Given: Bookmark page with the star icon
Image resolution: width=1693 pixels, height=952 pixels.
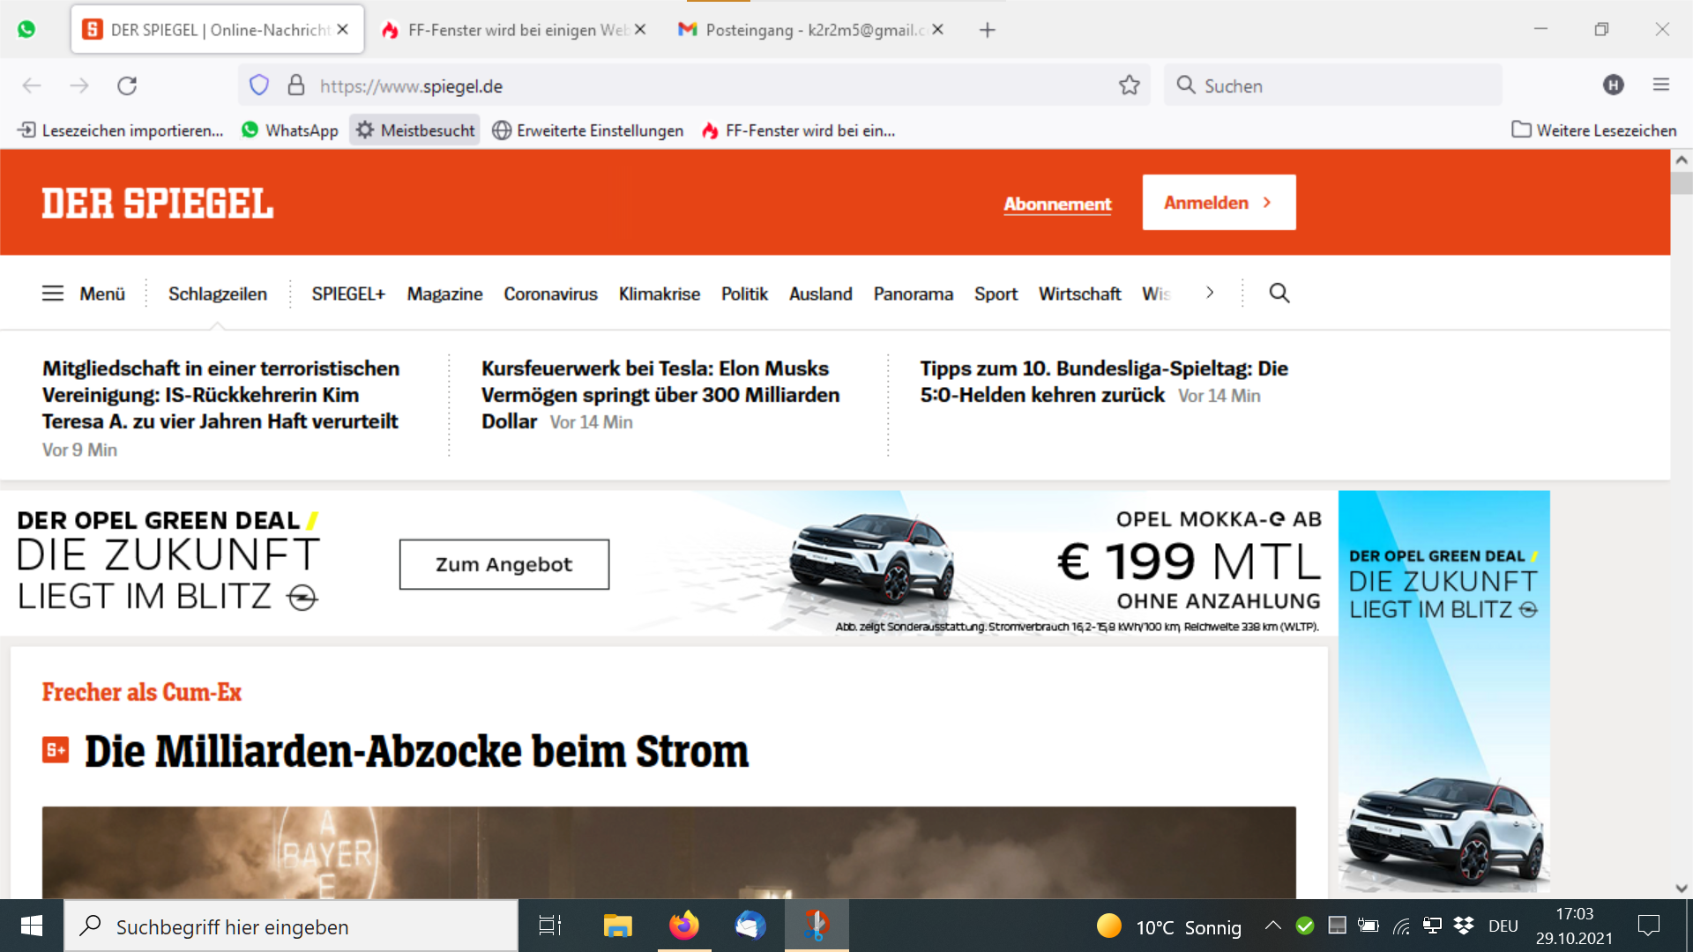Looking at the screenshot, I should point(1130,86).
